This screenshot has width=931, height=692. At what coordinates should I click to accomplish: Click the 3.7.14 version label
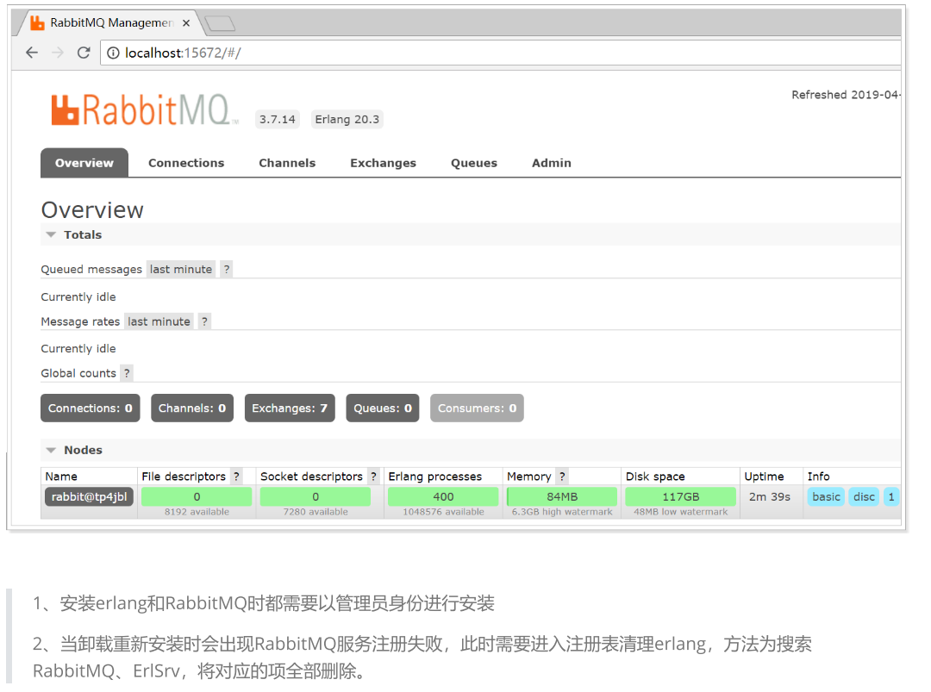[278, 119]
